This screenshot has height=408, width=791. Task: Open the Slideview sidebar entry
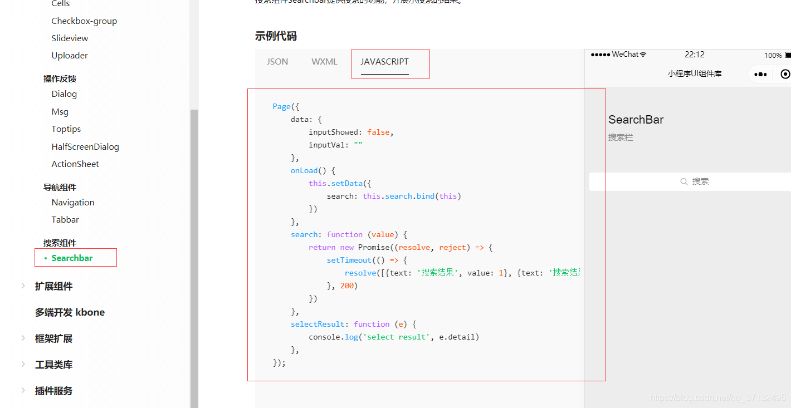tap(70, 38)
